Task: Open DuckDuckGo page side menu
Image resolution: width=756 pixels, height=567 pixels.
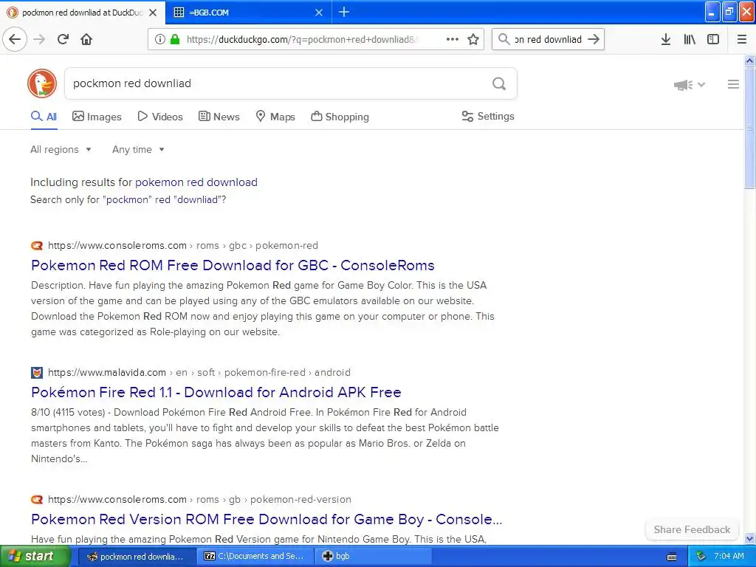Action: point(733,84)
